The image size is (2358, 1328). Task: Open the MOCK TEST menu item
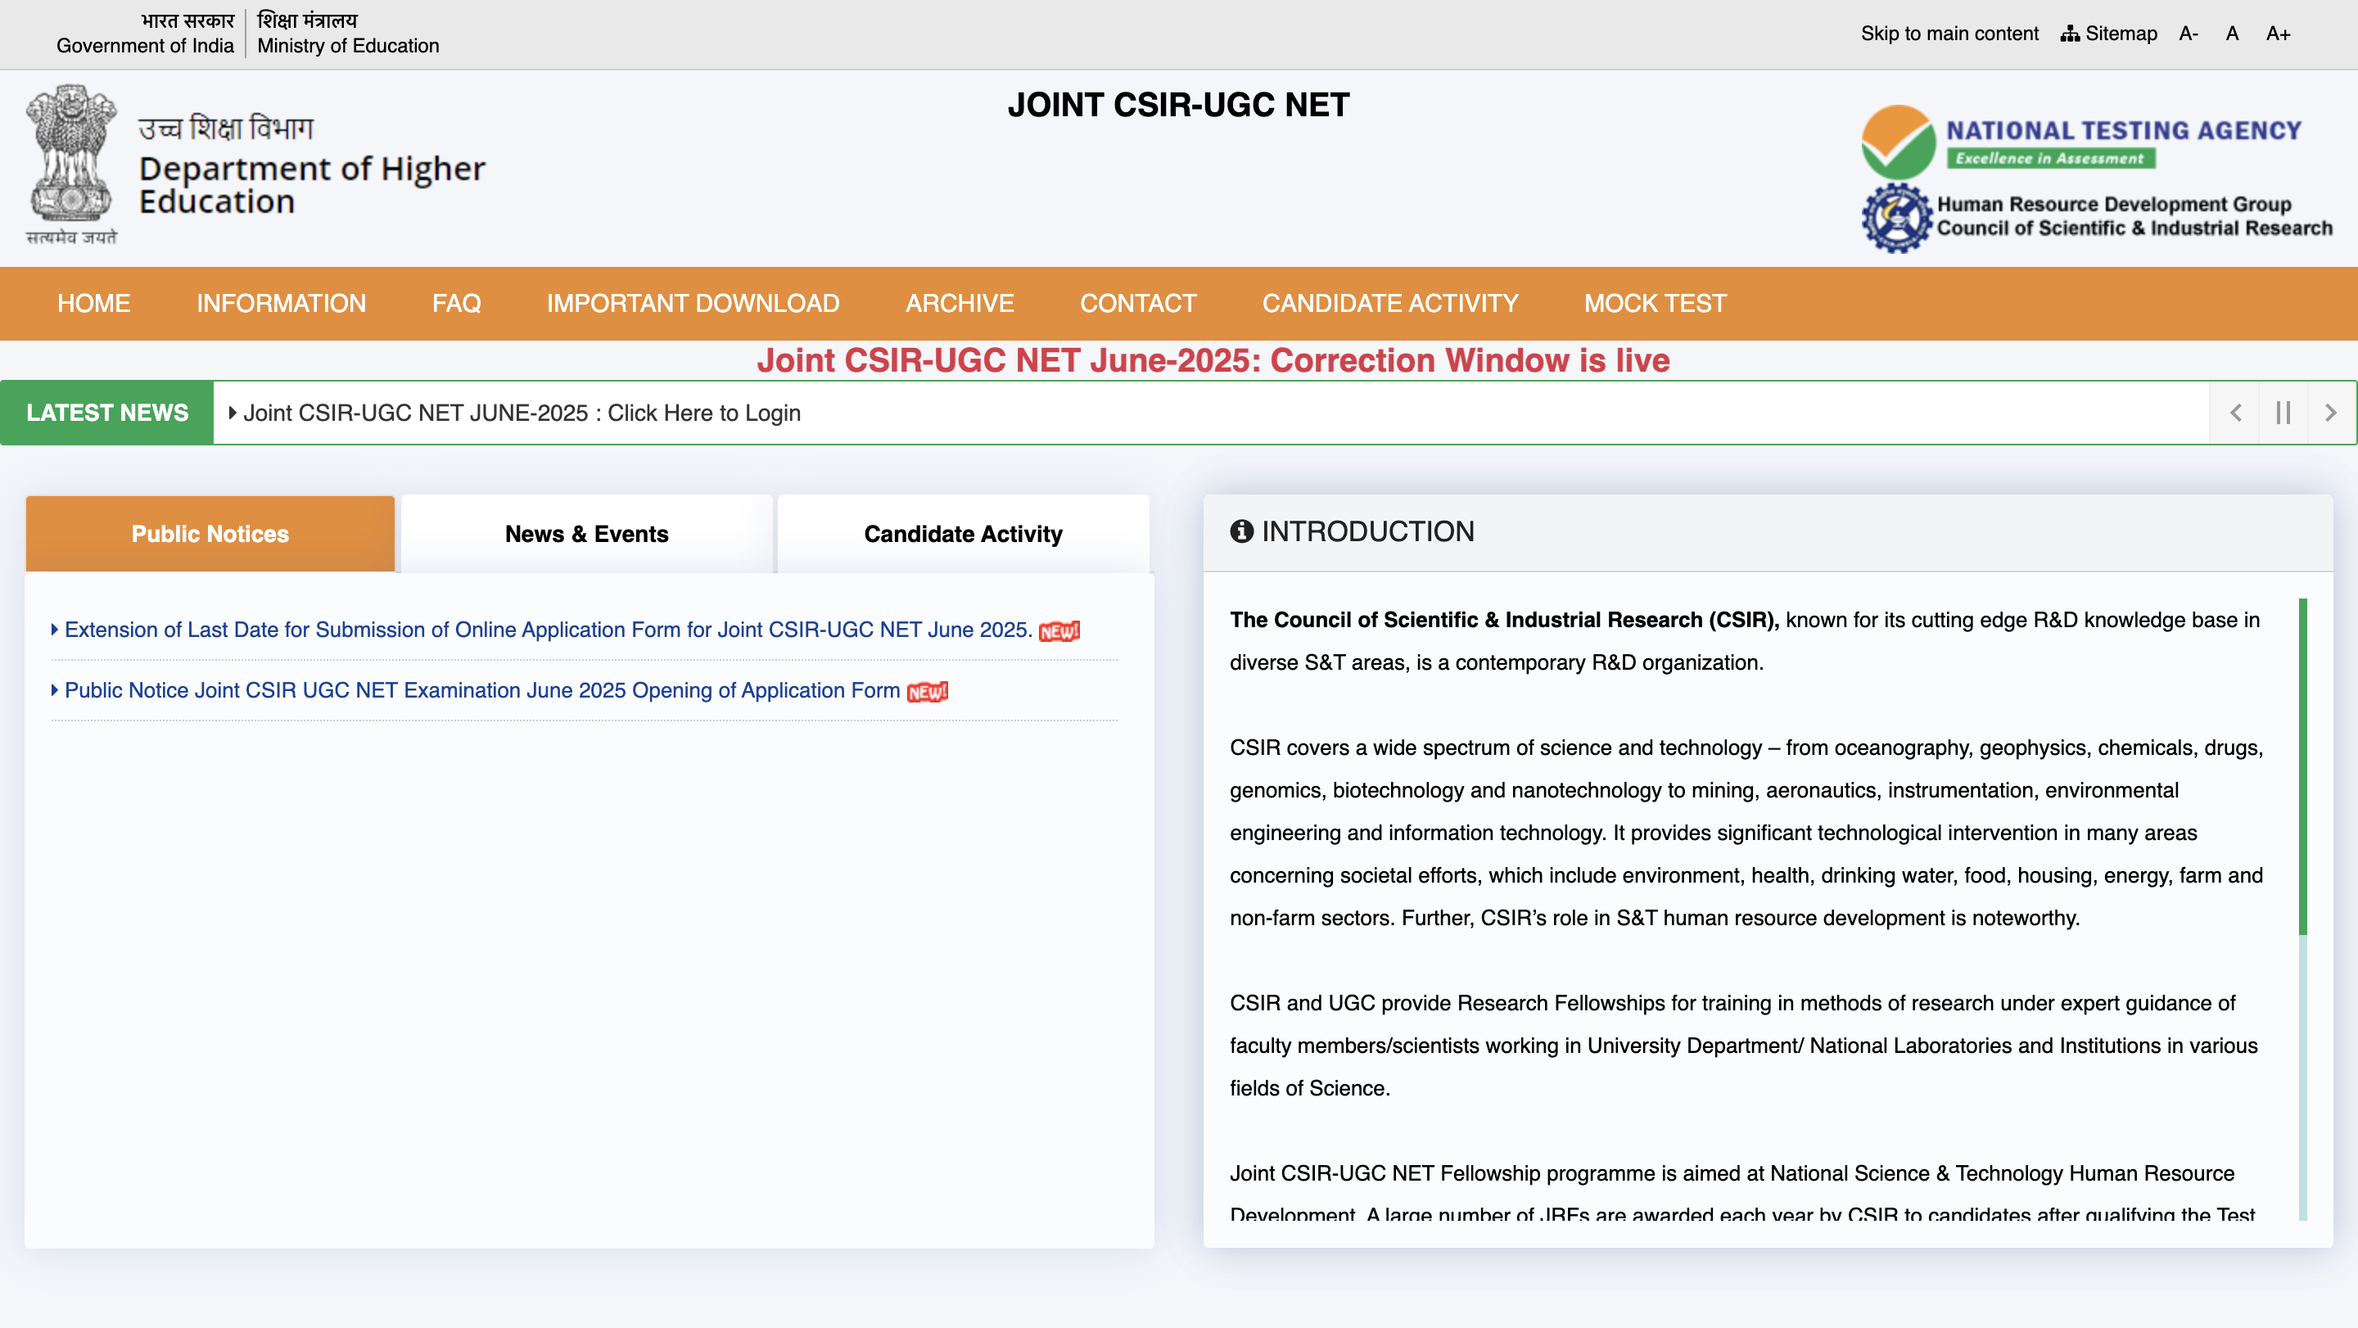(1653, 303)
